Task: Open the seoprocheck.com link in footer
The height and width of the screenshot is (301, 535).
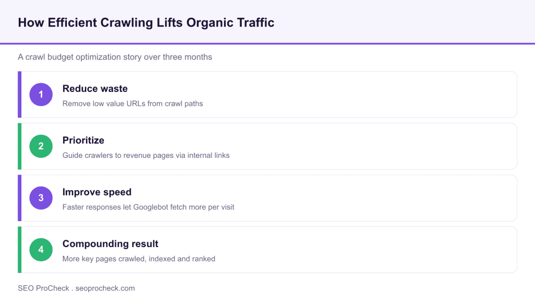Action: click(105, 288)
